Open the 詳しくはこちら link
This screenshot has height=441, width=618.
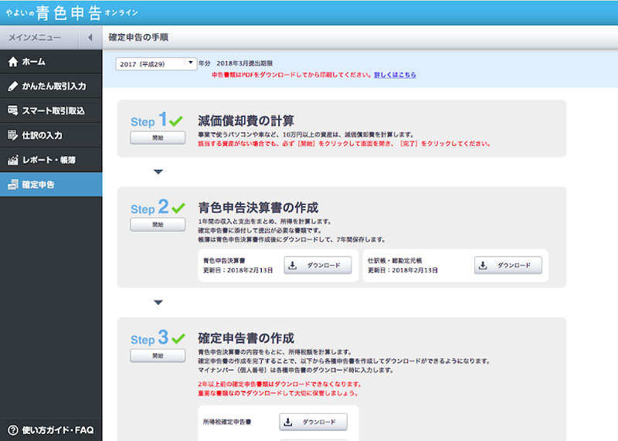(x=395, y=75)
